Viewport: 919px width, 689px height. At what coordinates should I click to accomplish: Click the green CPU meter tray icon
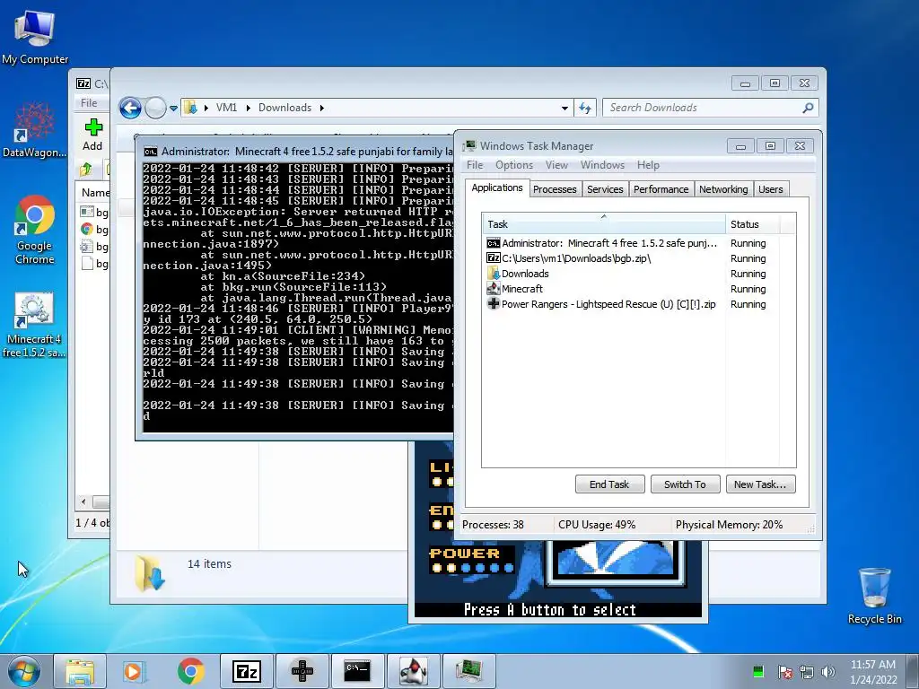(x=758, y=671)
